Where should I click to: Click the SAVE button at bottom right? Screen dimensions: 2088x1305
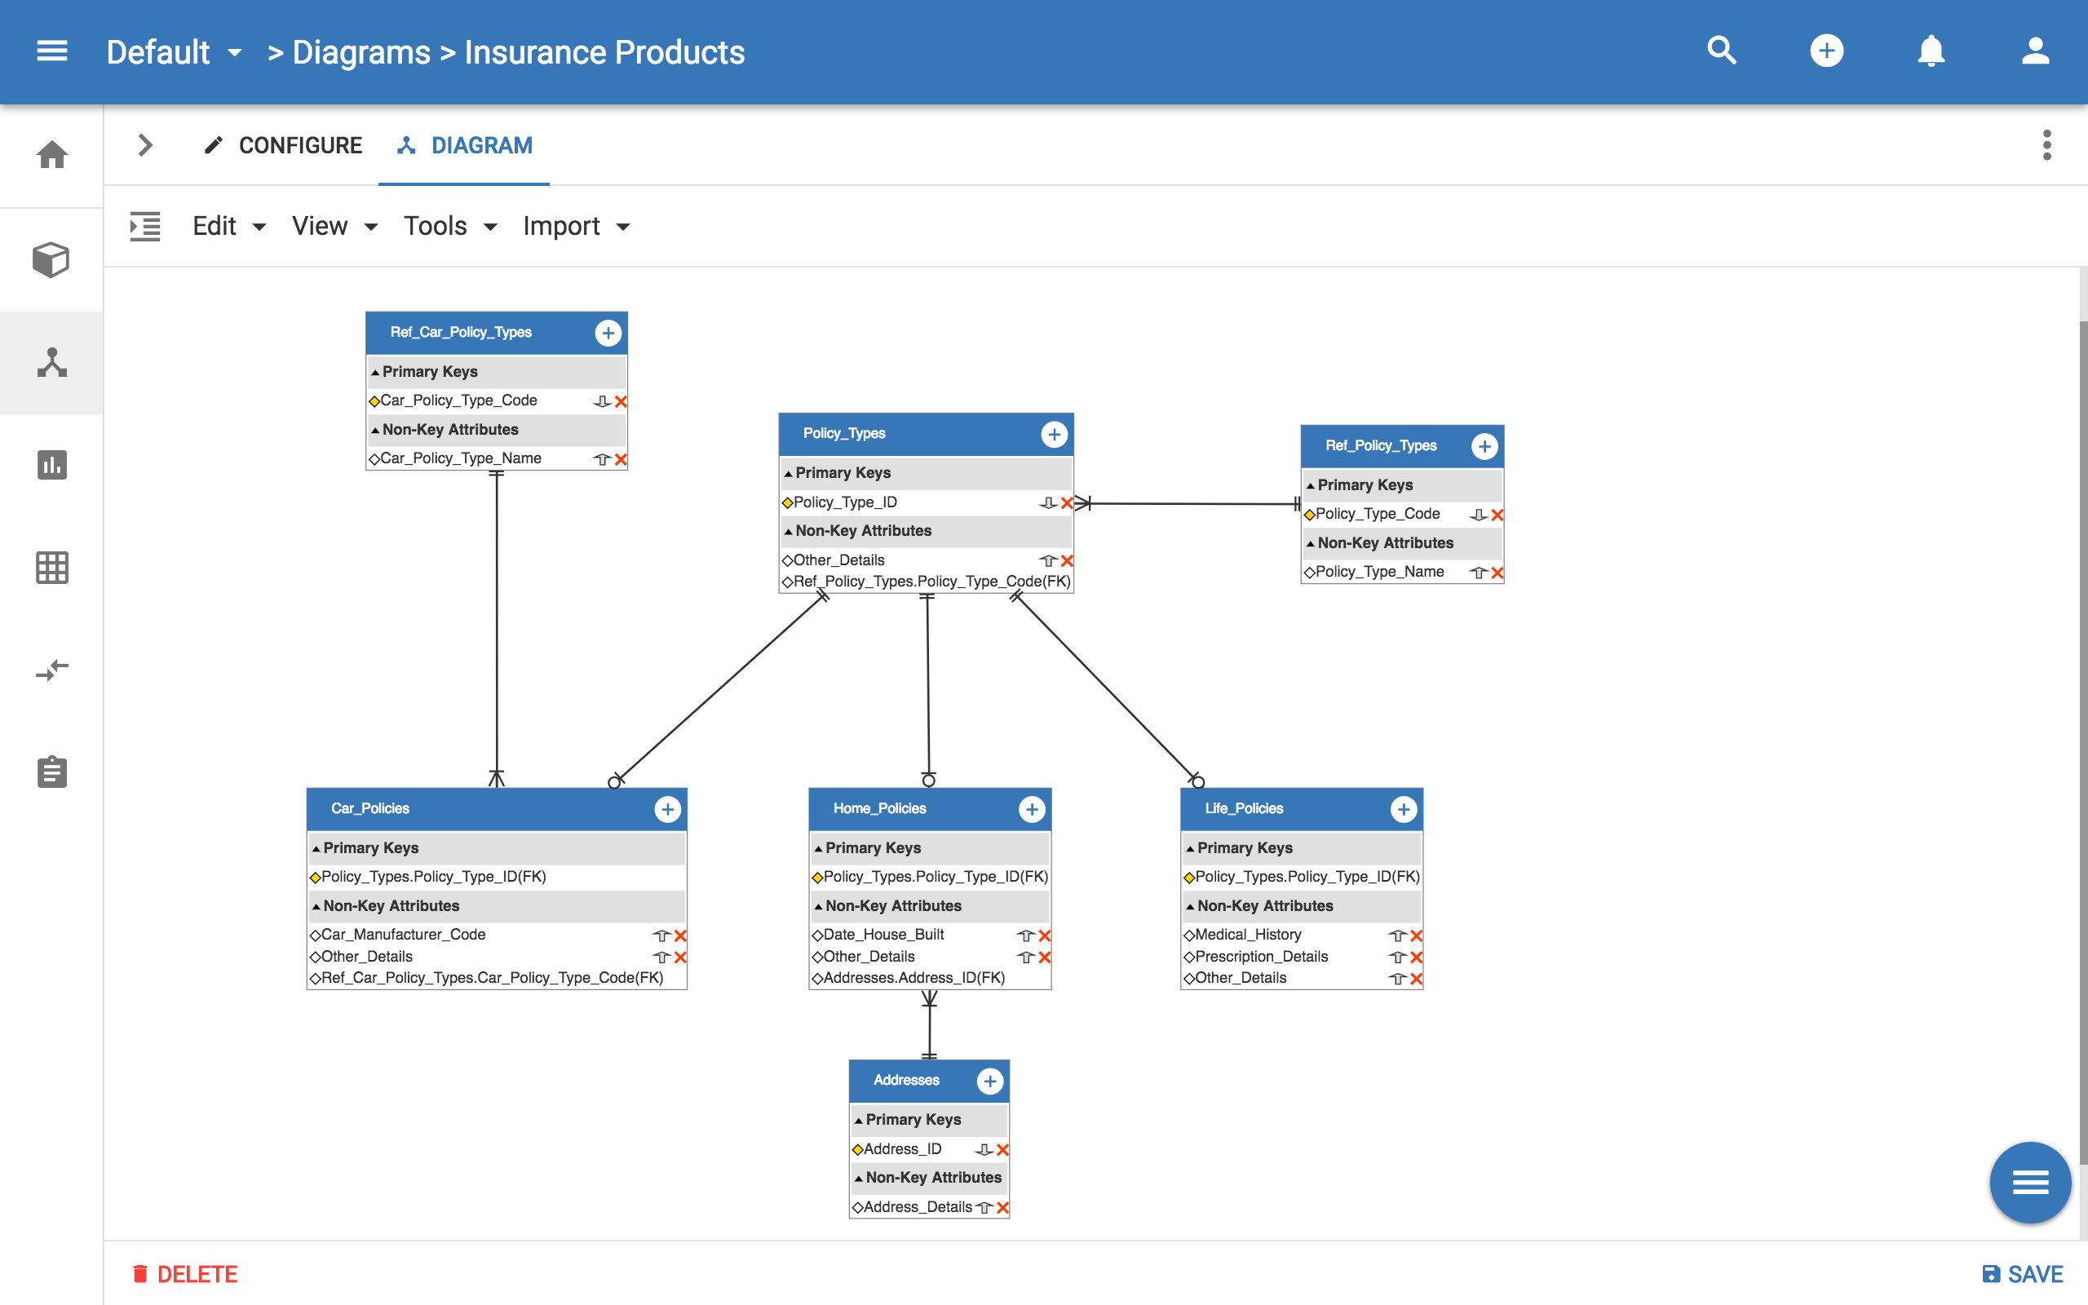pos(2022,1273)
